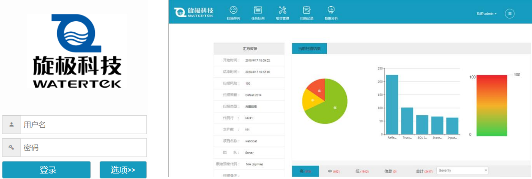Click the SQL I... bar in chart
Screen dimensions: 532x179
422,125
